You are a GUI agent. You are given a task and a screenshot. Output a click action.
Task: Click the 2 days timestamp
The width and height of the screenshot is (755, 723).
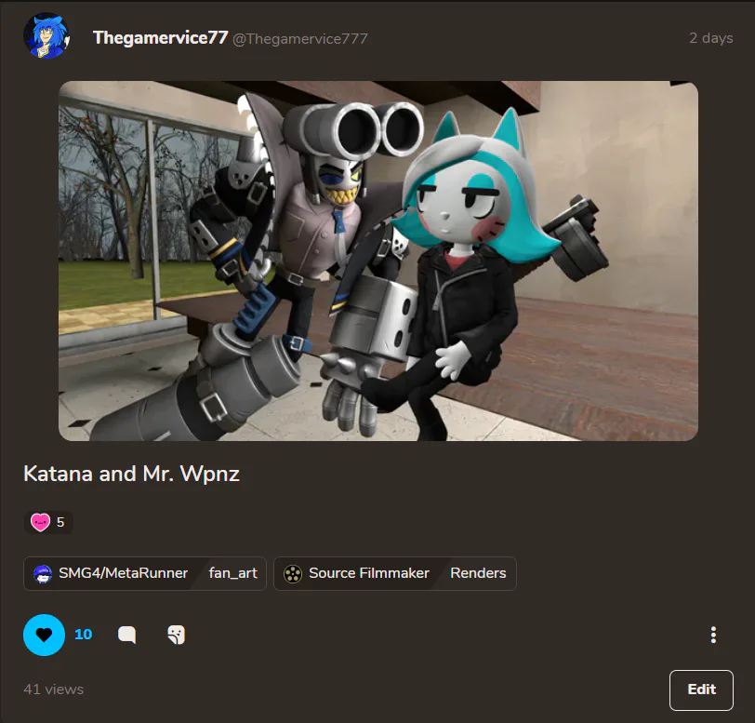710,38
